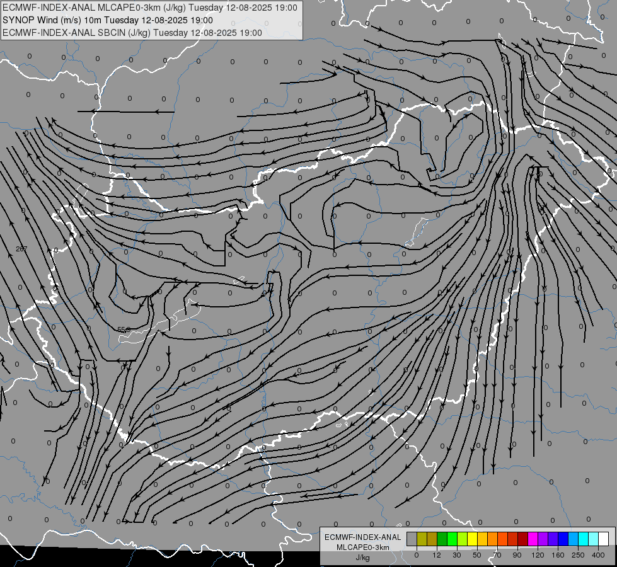
Task: Click the pure yellow legend swatch left of 50
Action: pos(473,539)
